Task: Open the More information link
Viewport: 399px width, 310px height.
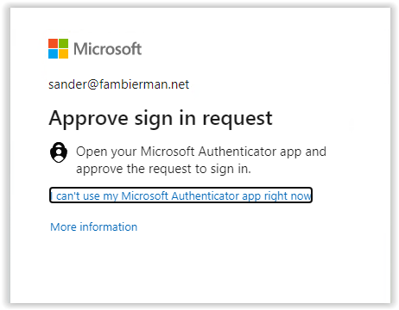Action: pos(94,226)
